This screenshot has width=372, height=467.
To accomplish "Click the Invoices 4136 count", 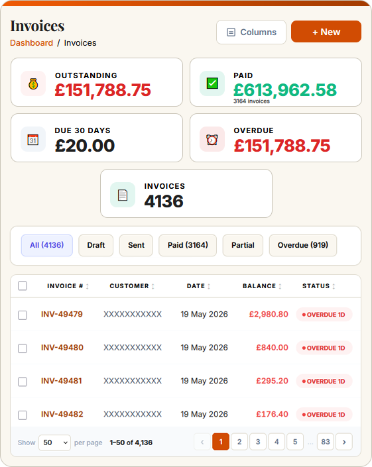I will click(x=164, y=201).
